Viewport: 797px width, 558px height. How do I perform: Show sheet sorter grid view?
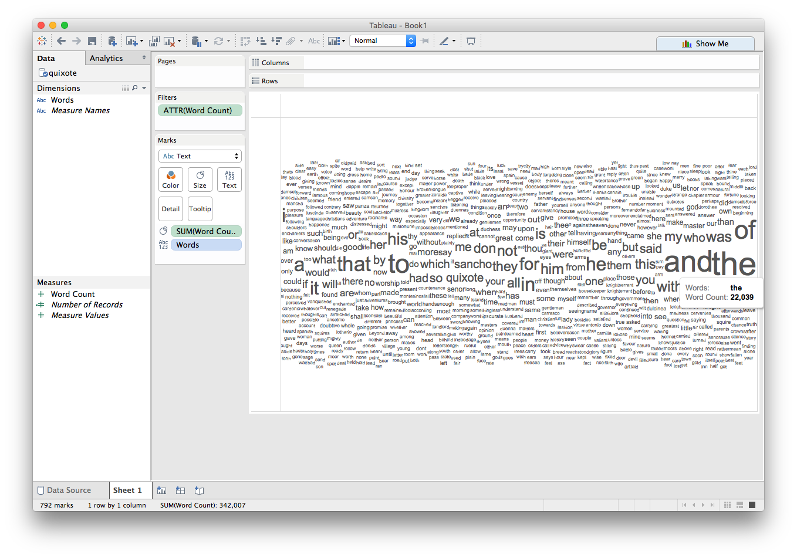[728, 505]
